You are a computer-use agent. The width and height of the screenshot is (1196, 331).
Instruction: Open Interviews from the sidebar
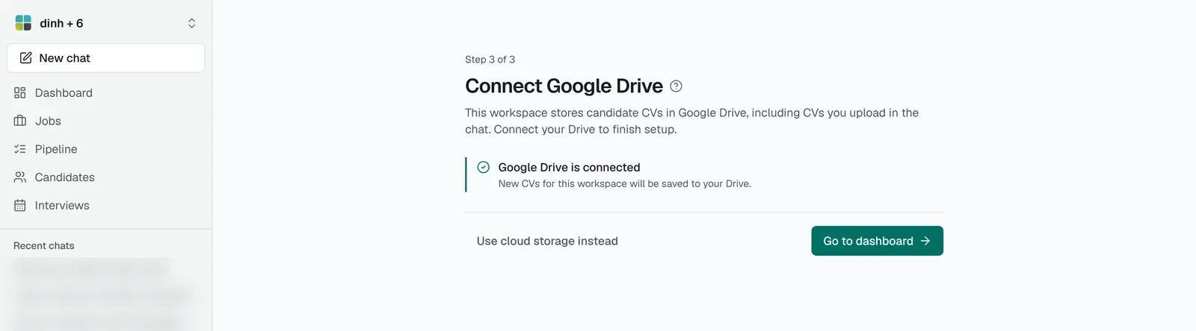tap(105, 206)
